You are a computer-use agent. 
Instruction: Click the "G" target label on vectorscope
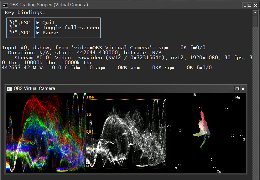click(x=176, y=168)
